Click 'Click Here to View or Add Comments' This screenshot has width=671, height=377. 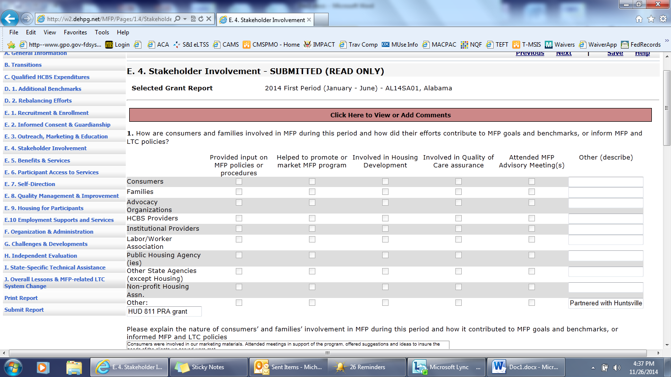coord(391,115)
